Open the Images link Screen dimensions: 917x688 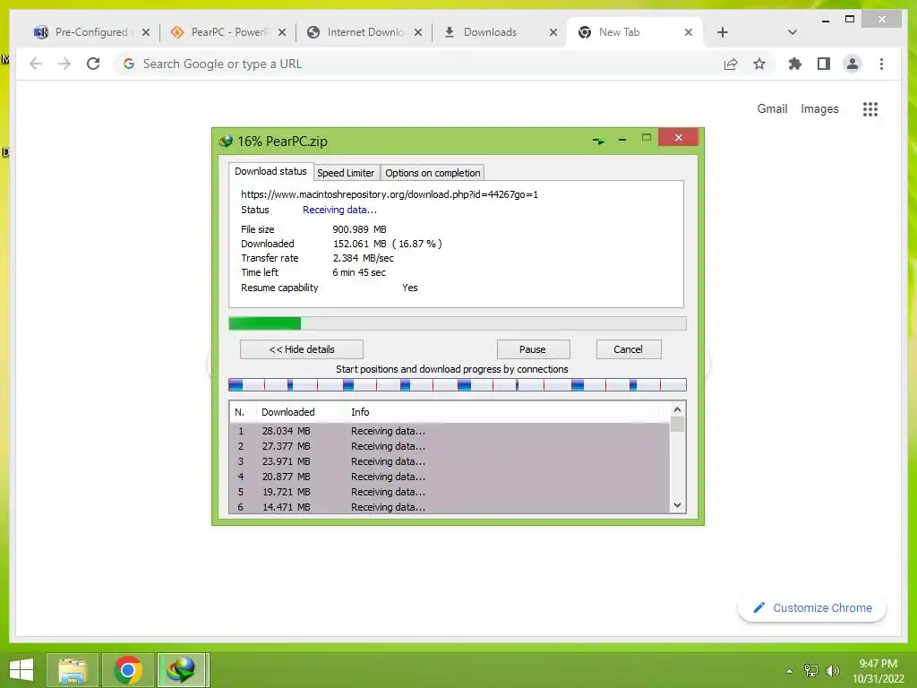(819, 108)
